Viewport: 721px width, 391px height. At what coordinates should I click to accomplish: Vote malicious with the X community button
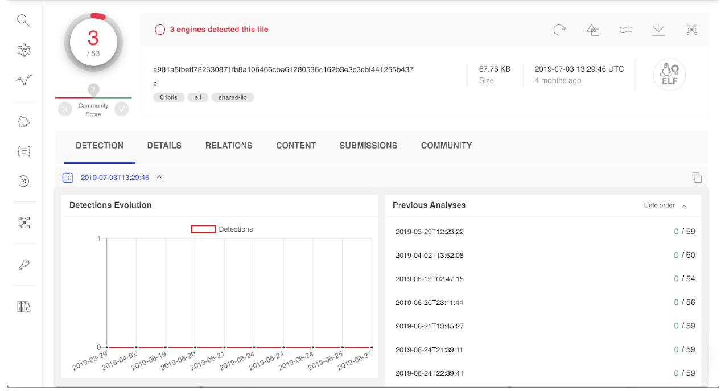click(65, 109)
